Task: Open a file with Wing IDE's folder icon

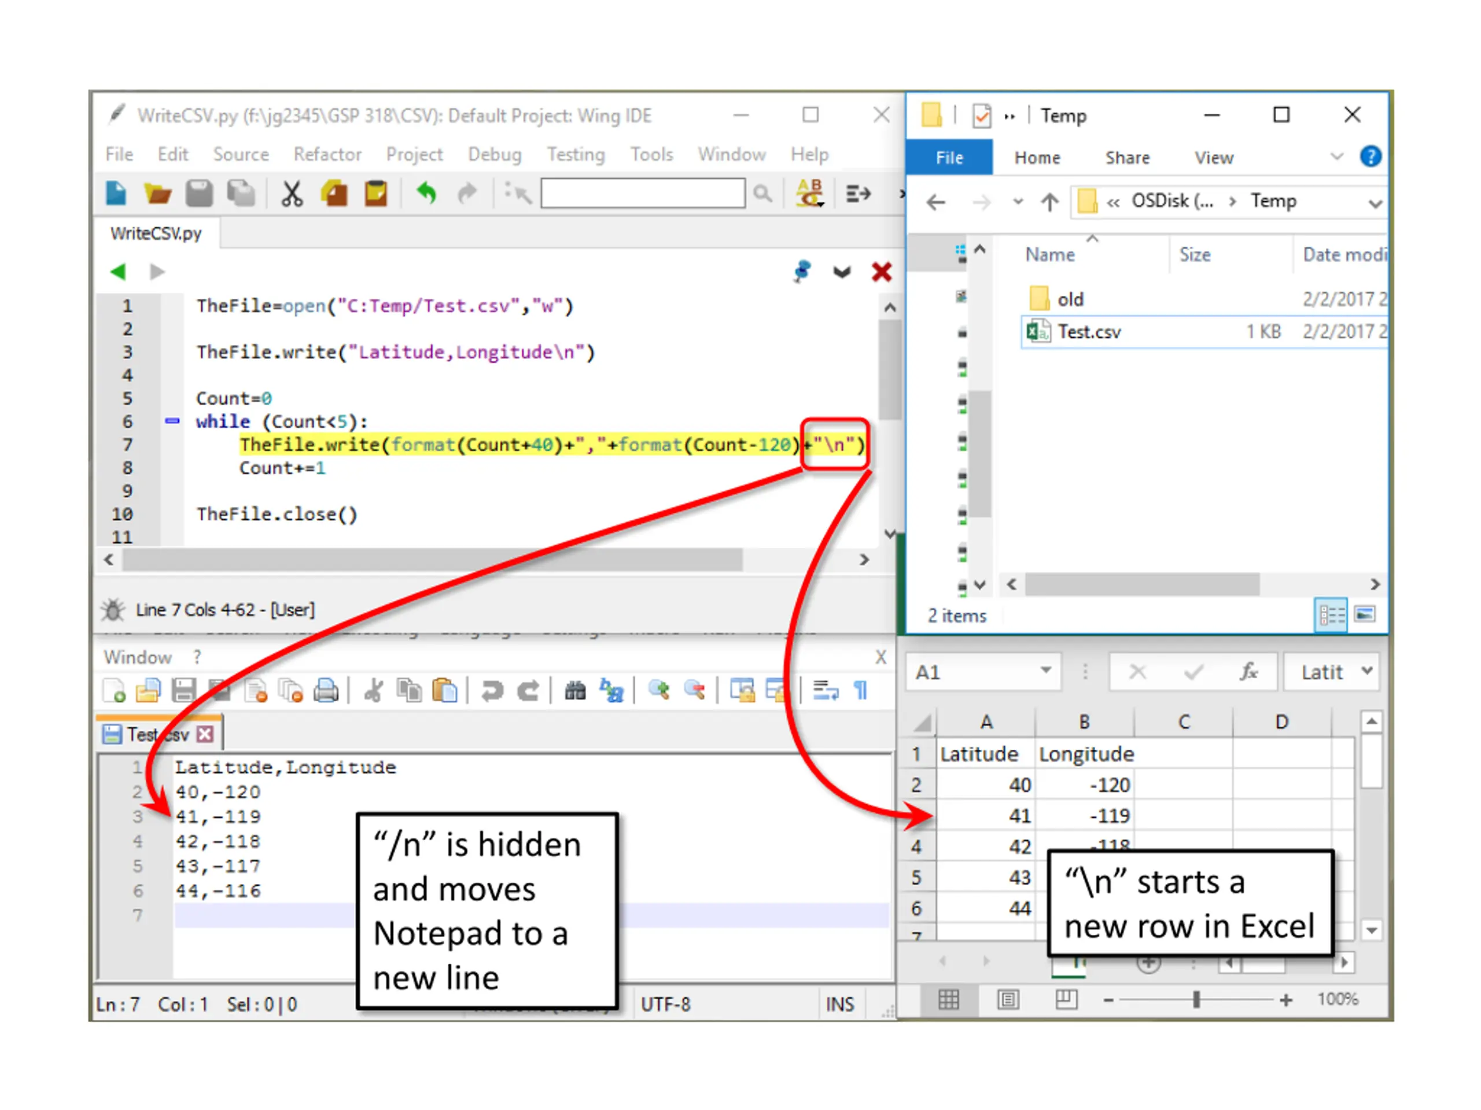Action: (x=158, y=194)
